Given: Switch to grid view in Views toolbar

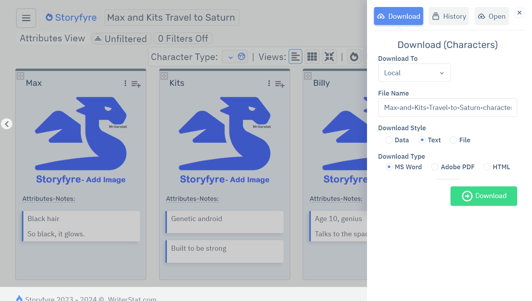Looking at the screenshot, I should (312, 57).
